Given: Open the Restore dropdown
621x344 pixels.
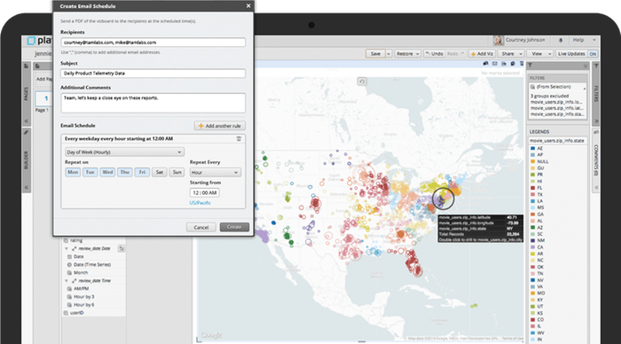Looking at the screenshot, I should 408,54.
